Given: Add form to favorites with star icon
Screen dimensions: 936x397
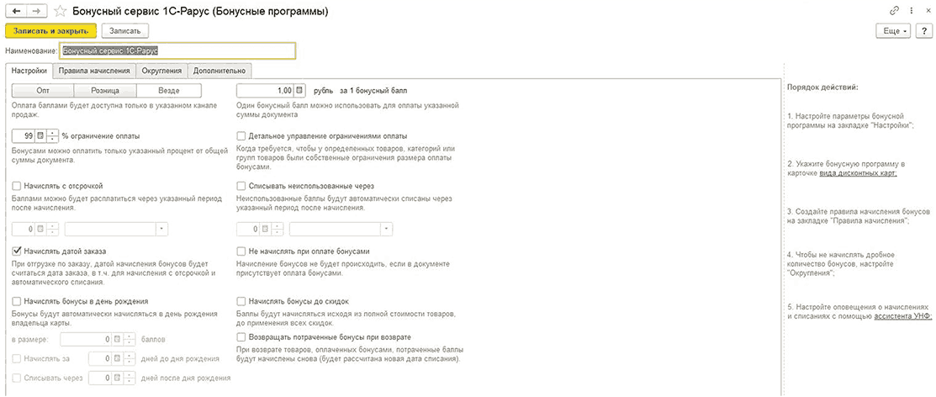Looking at the screenshot, I should click(x=60, y=11).
